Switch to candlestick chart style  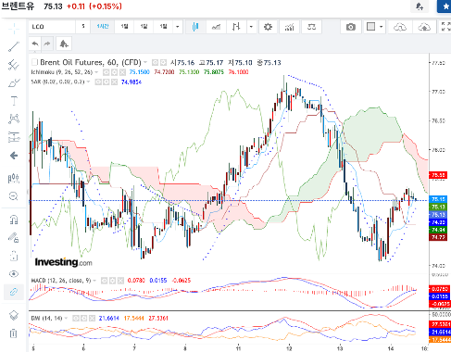(x=195, y=27)
